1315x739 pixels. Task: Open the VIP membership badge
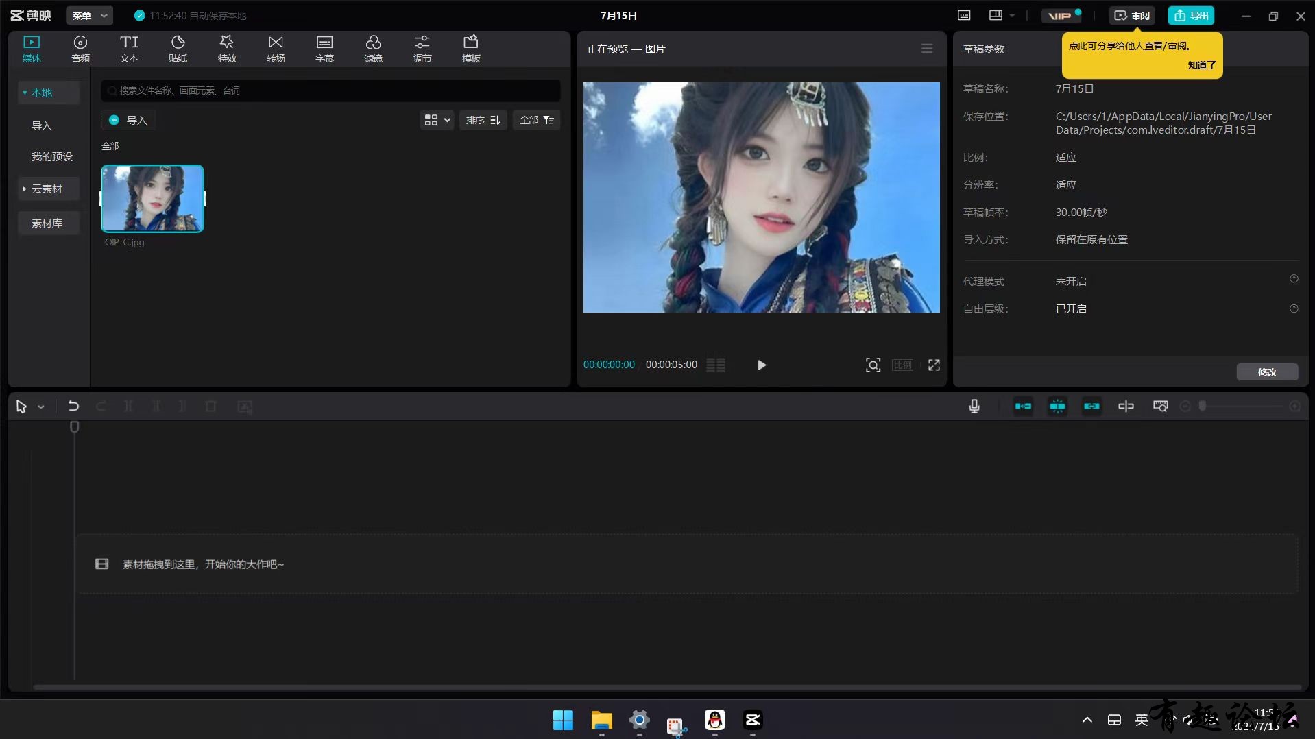(x=1061, y=15)
